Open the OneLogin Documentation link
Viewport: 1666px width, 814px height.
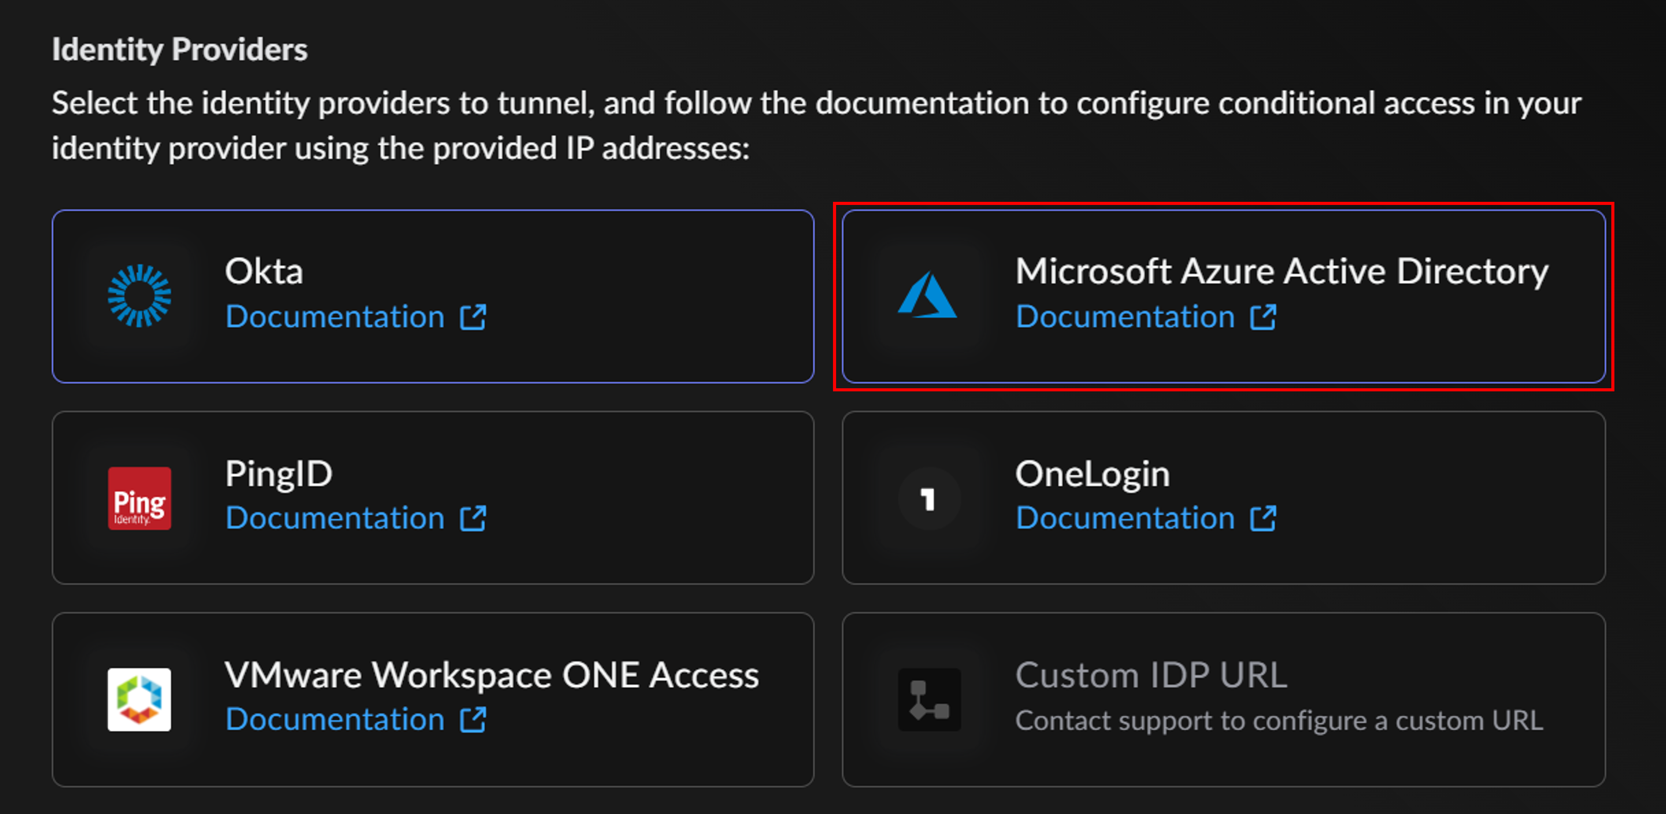(1124, 518)
